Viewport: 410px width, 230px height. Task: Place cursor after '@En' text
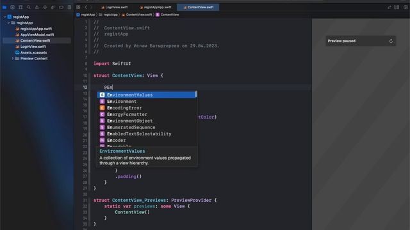coord(113,88)
